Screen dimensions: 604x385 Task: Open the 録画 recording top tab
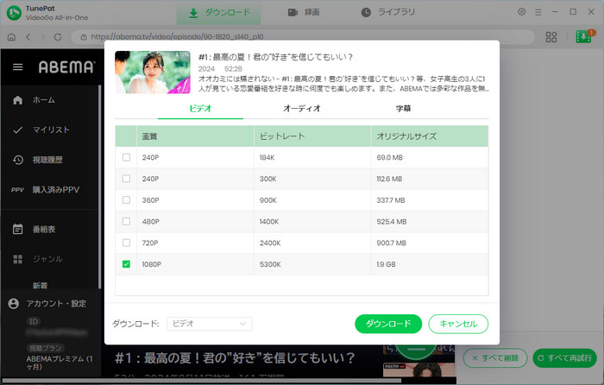304,13
